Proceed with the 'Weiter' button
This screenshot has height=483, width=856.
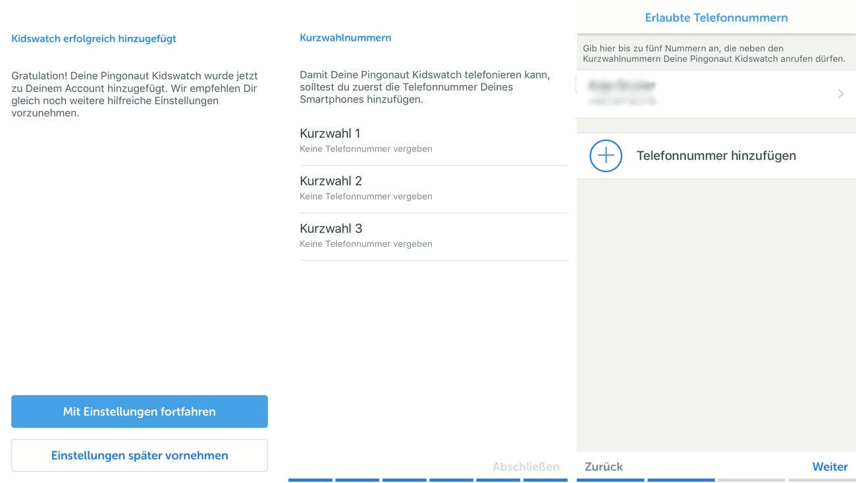pos(830,467)
